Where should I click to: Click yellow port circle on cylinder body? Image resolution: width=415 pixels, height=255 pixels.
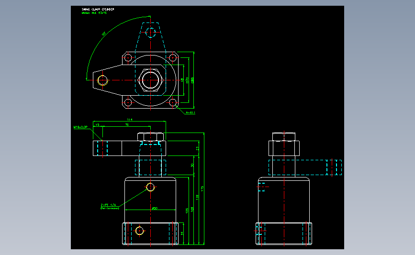pos(150,187)
